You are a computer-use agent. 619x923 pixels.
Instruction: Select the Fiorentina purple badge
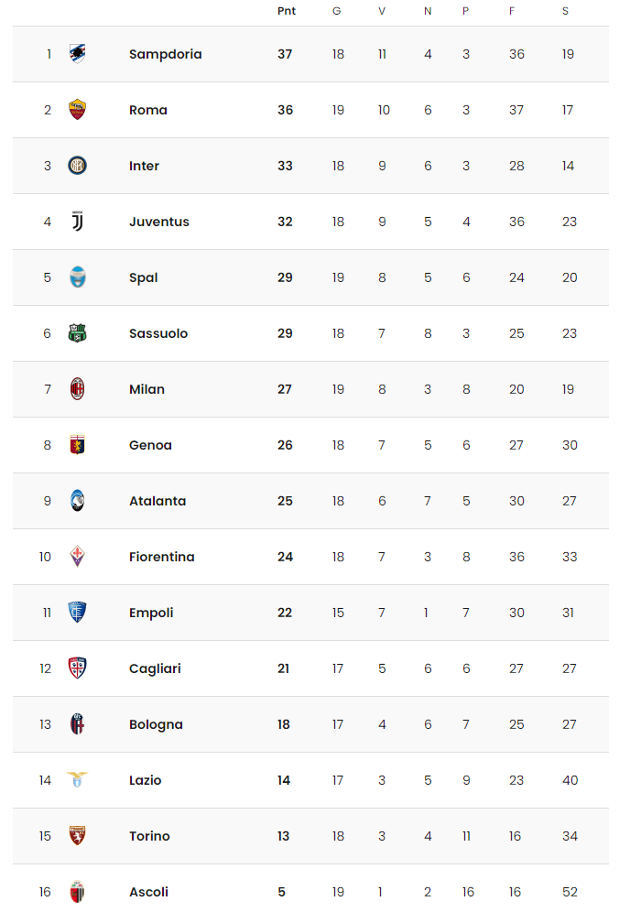pos(77,557)
